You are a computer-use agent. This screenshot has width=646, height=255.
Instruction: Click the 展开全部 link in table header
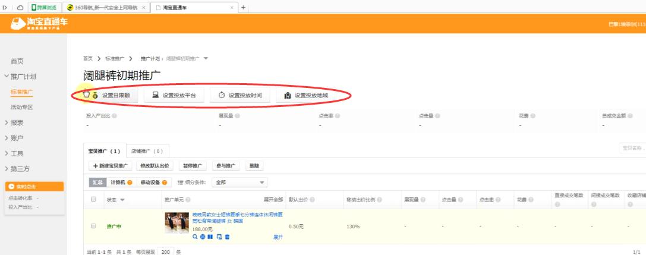coord(273,200)
